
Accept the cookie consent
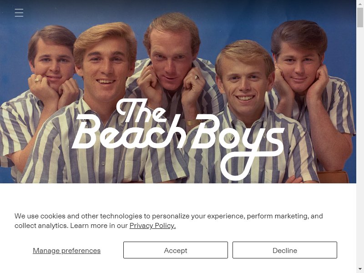click(176, 250)
